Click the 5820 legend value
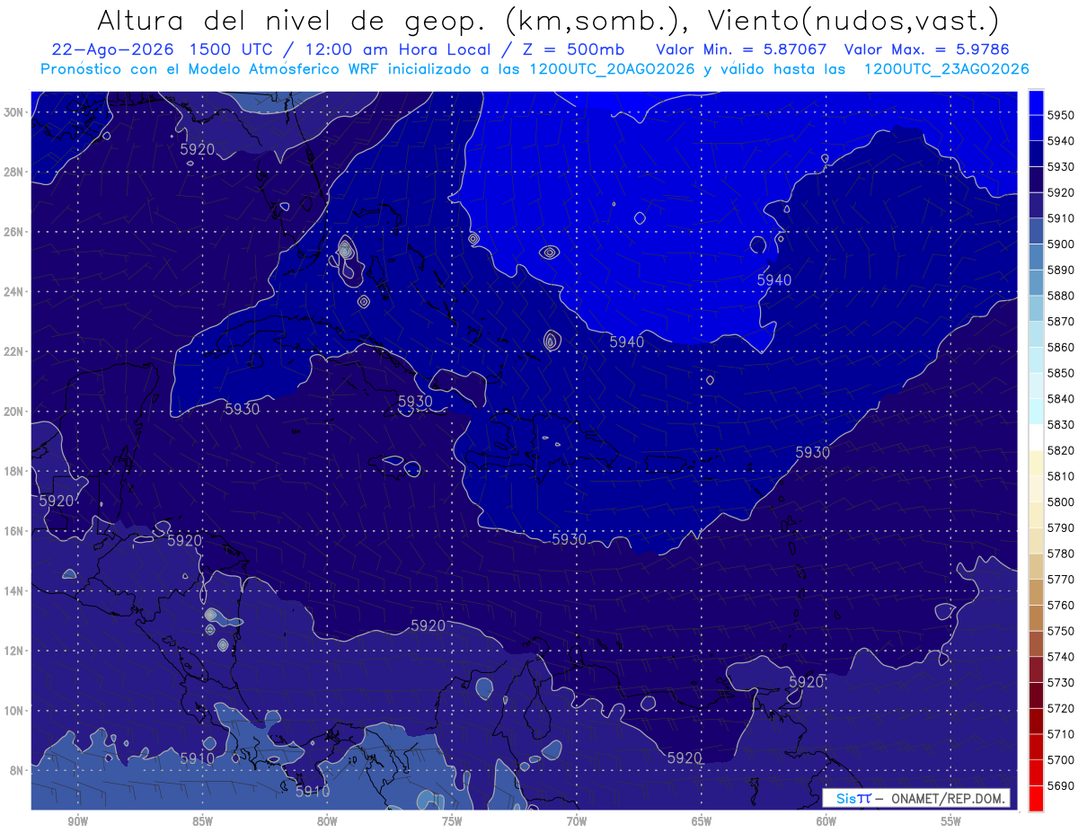The width and height of the screenshot is (1078, 833). click(1061, 450)
